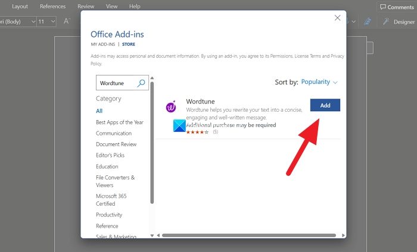417x252 pixels.
Task: Click the Add button for Wordtune
Action: point(325,105)
